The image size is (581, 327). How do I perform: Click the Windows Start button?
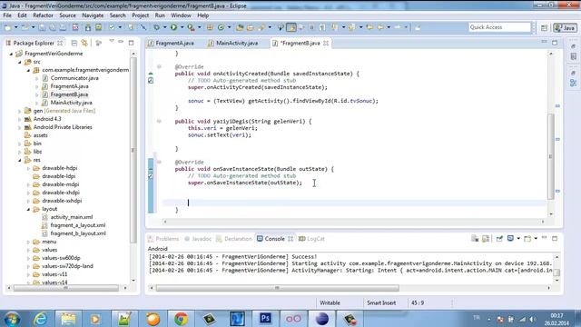(12, 319)
